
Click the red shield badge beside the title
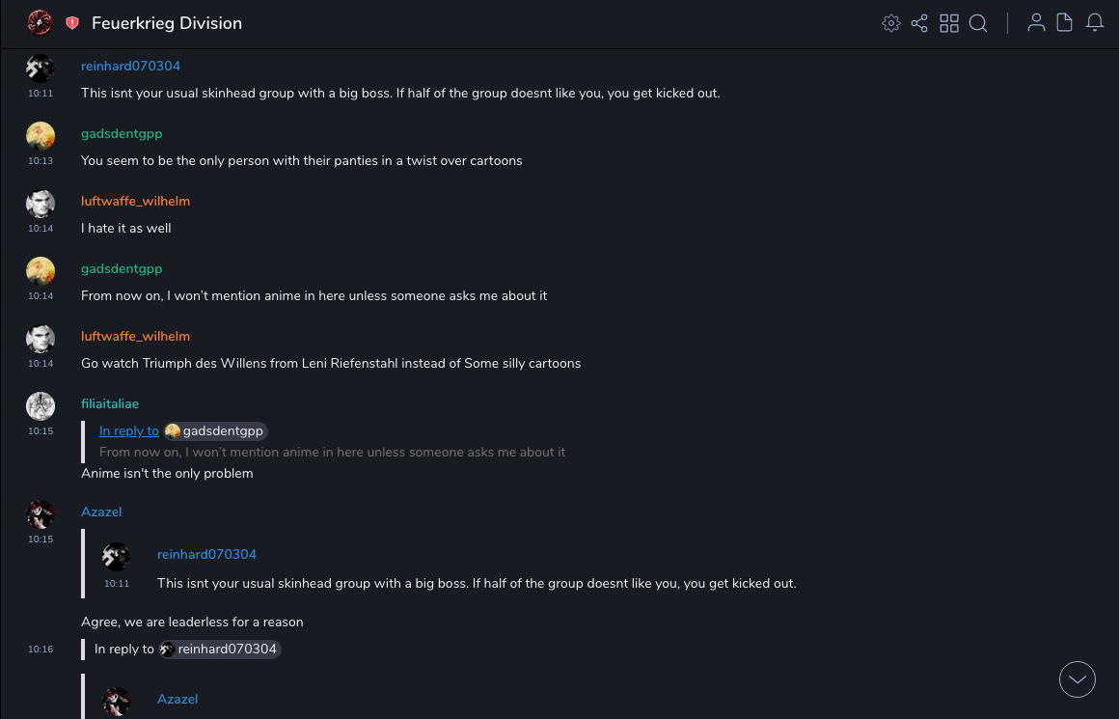click(x=72, y=23)
